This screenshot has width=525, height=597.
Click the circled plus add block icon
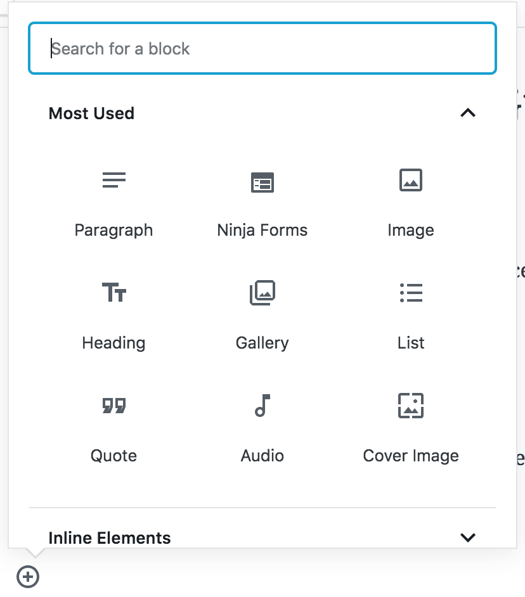point(28,577)
